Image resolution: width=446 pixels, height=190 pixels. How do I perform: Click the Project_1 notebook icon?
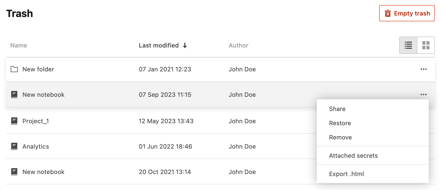point(14,121)
